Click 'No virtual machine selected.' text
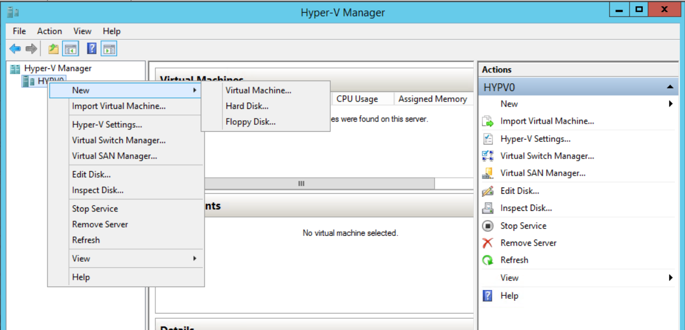This screenshot has height=330, width=685. 350,233
